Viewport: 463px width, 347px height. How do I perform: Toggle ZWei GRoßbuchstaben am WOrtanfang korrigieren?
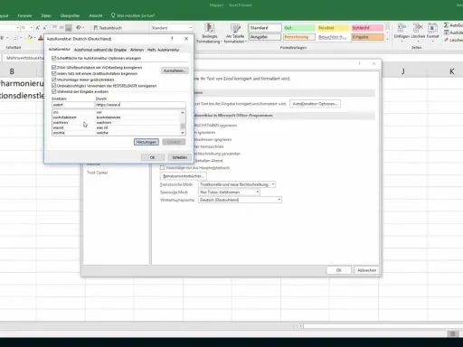pyautogui.click(x=54, y=68)
